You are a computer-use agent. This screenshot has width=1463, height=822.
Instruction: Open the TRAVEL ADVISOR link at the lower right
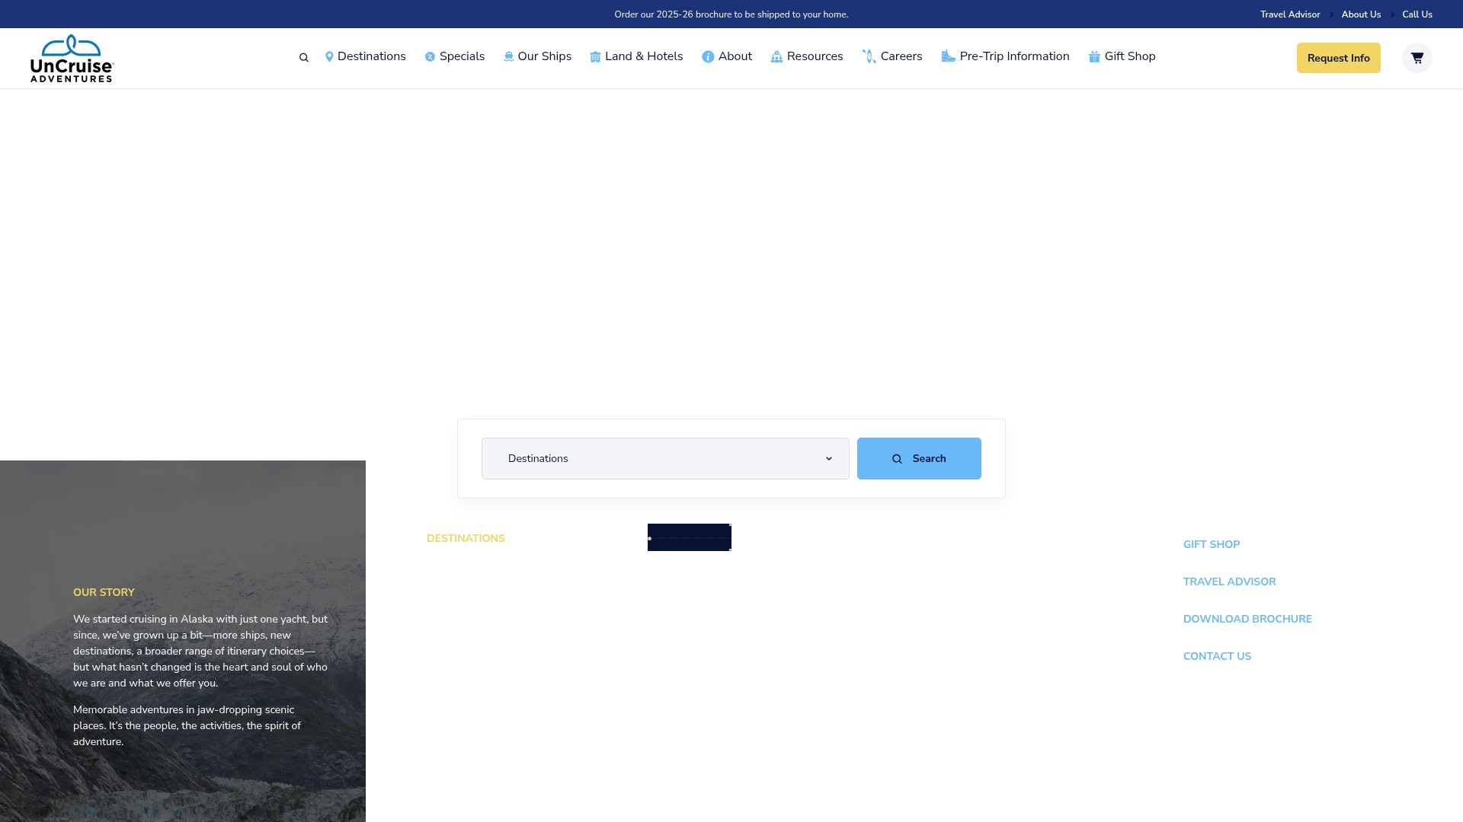click(1229, 581)
